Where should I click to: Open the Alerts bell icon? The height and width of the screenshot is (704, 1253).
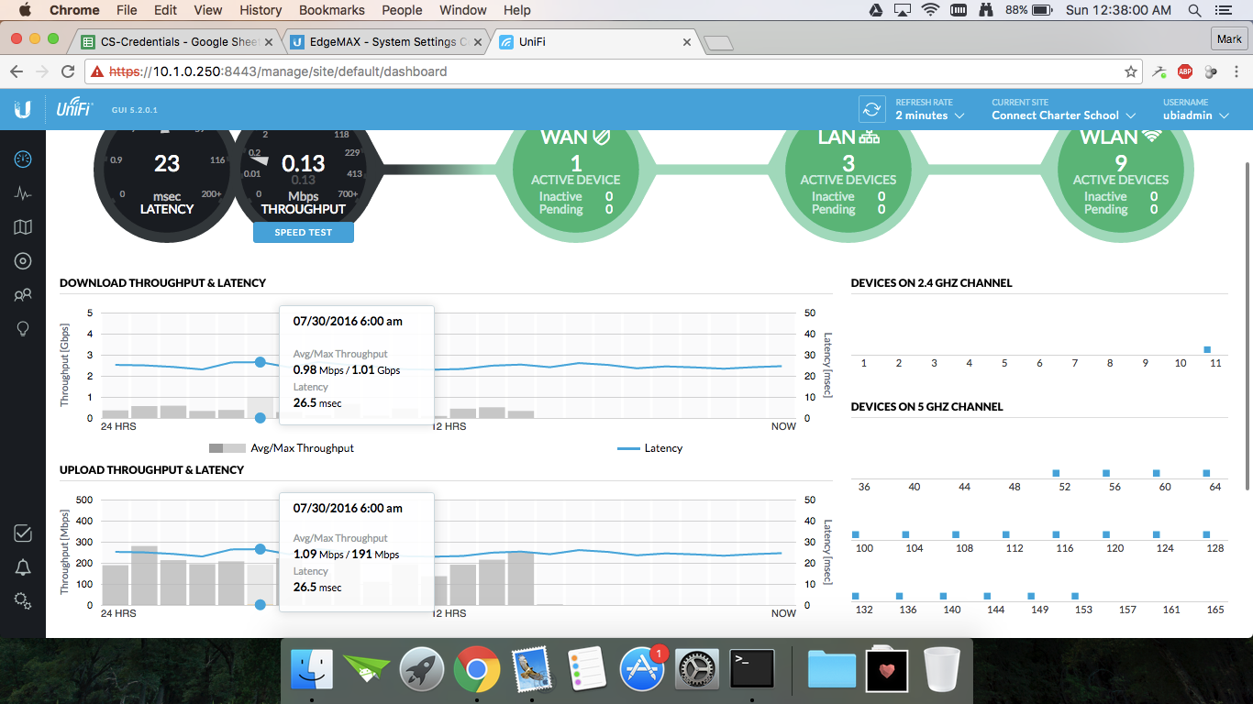point(23,567)
